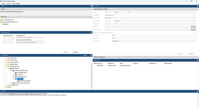
Task: Expand the VariableTypes tree node
Action: coord(6,85)
